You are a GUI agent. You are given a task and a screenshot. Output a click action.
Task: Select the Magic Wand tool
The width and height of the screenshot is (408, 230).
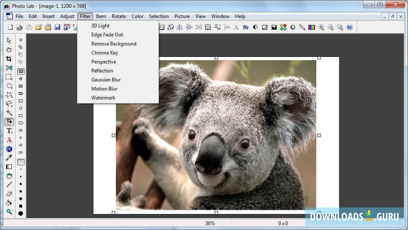click(x=9, y=113)
